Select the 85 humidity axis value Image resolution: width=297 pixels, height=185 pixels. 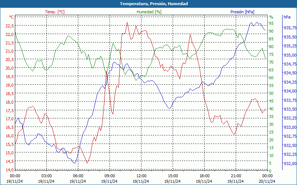(x=271, y=39)
